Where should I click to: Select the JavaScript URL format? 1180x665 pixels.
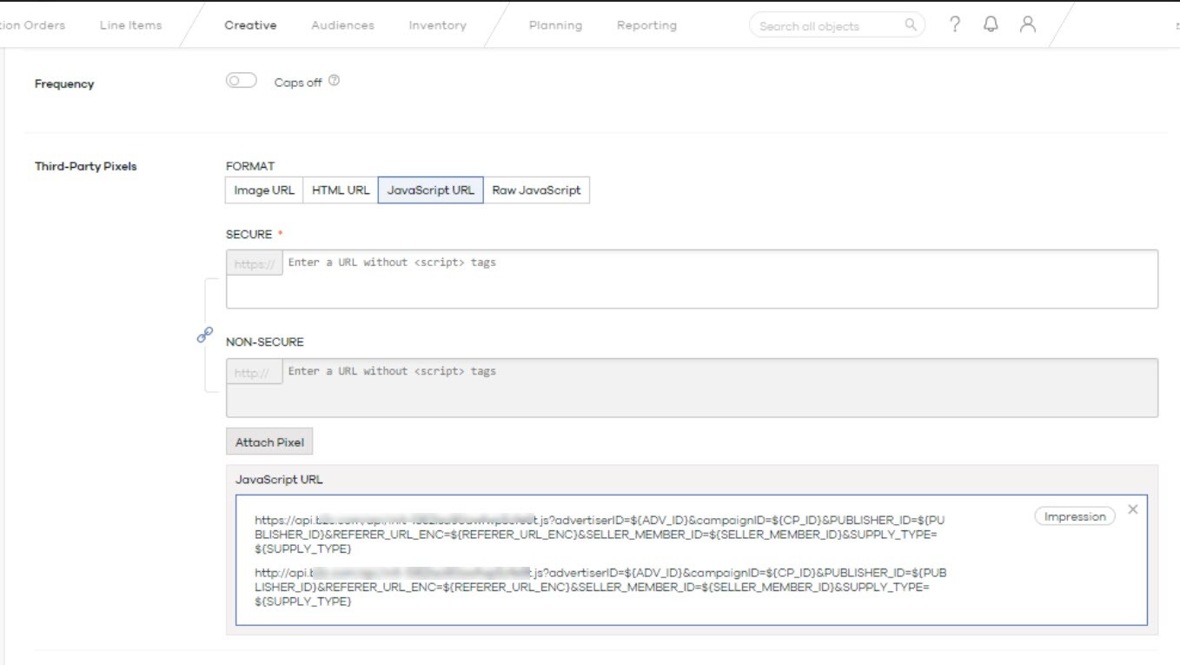coord(430,190)
